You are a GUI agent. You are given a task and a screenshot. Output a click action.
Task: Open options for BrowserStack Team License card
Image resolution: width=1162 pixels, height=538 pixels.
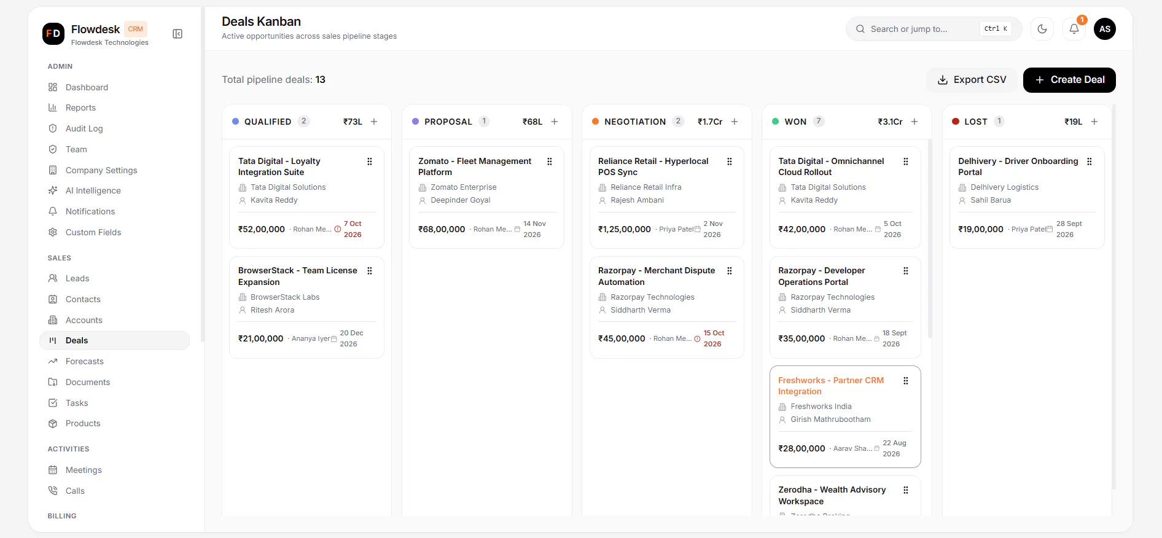click(x=370, y=271)
